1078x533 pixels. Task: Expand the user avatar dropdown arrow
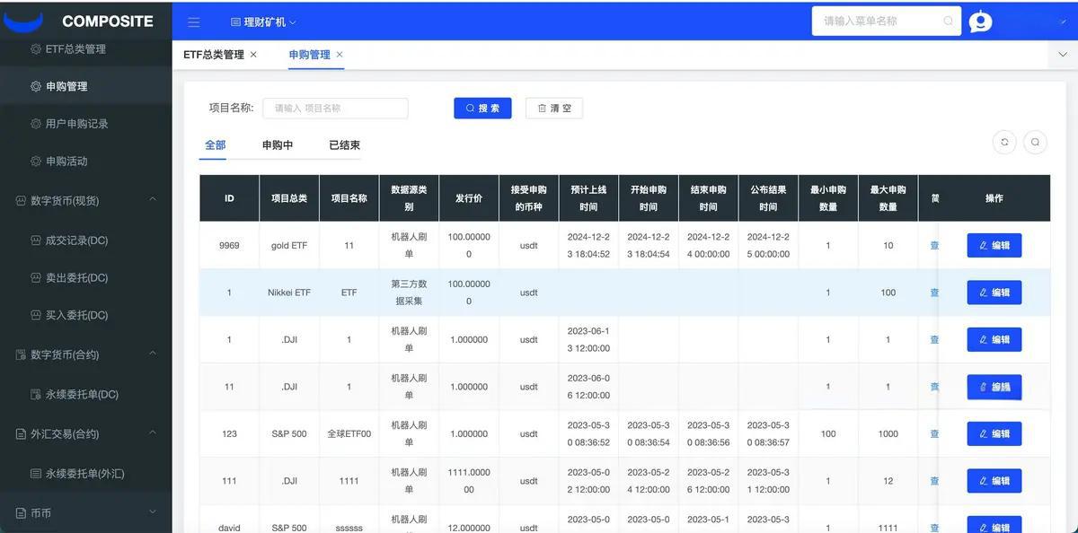click(x=1064, y=22)
